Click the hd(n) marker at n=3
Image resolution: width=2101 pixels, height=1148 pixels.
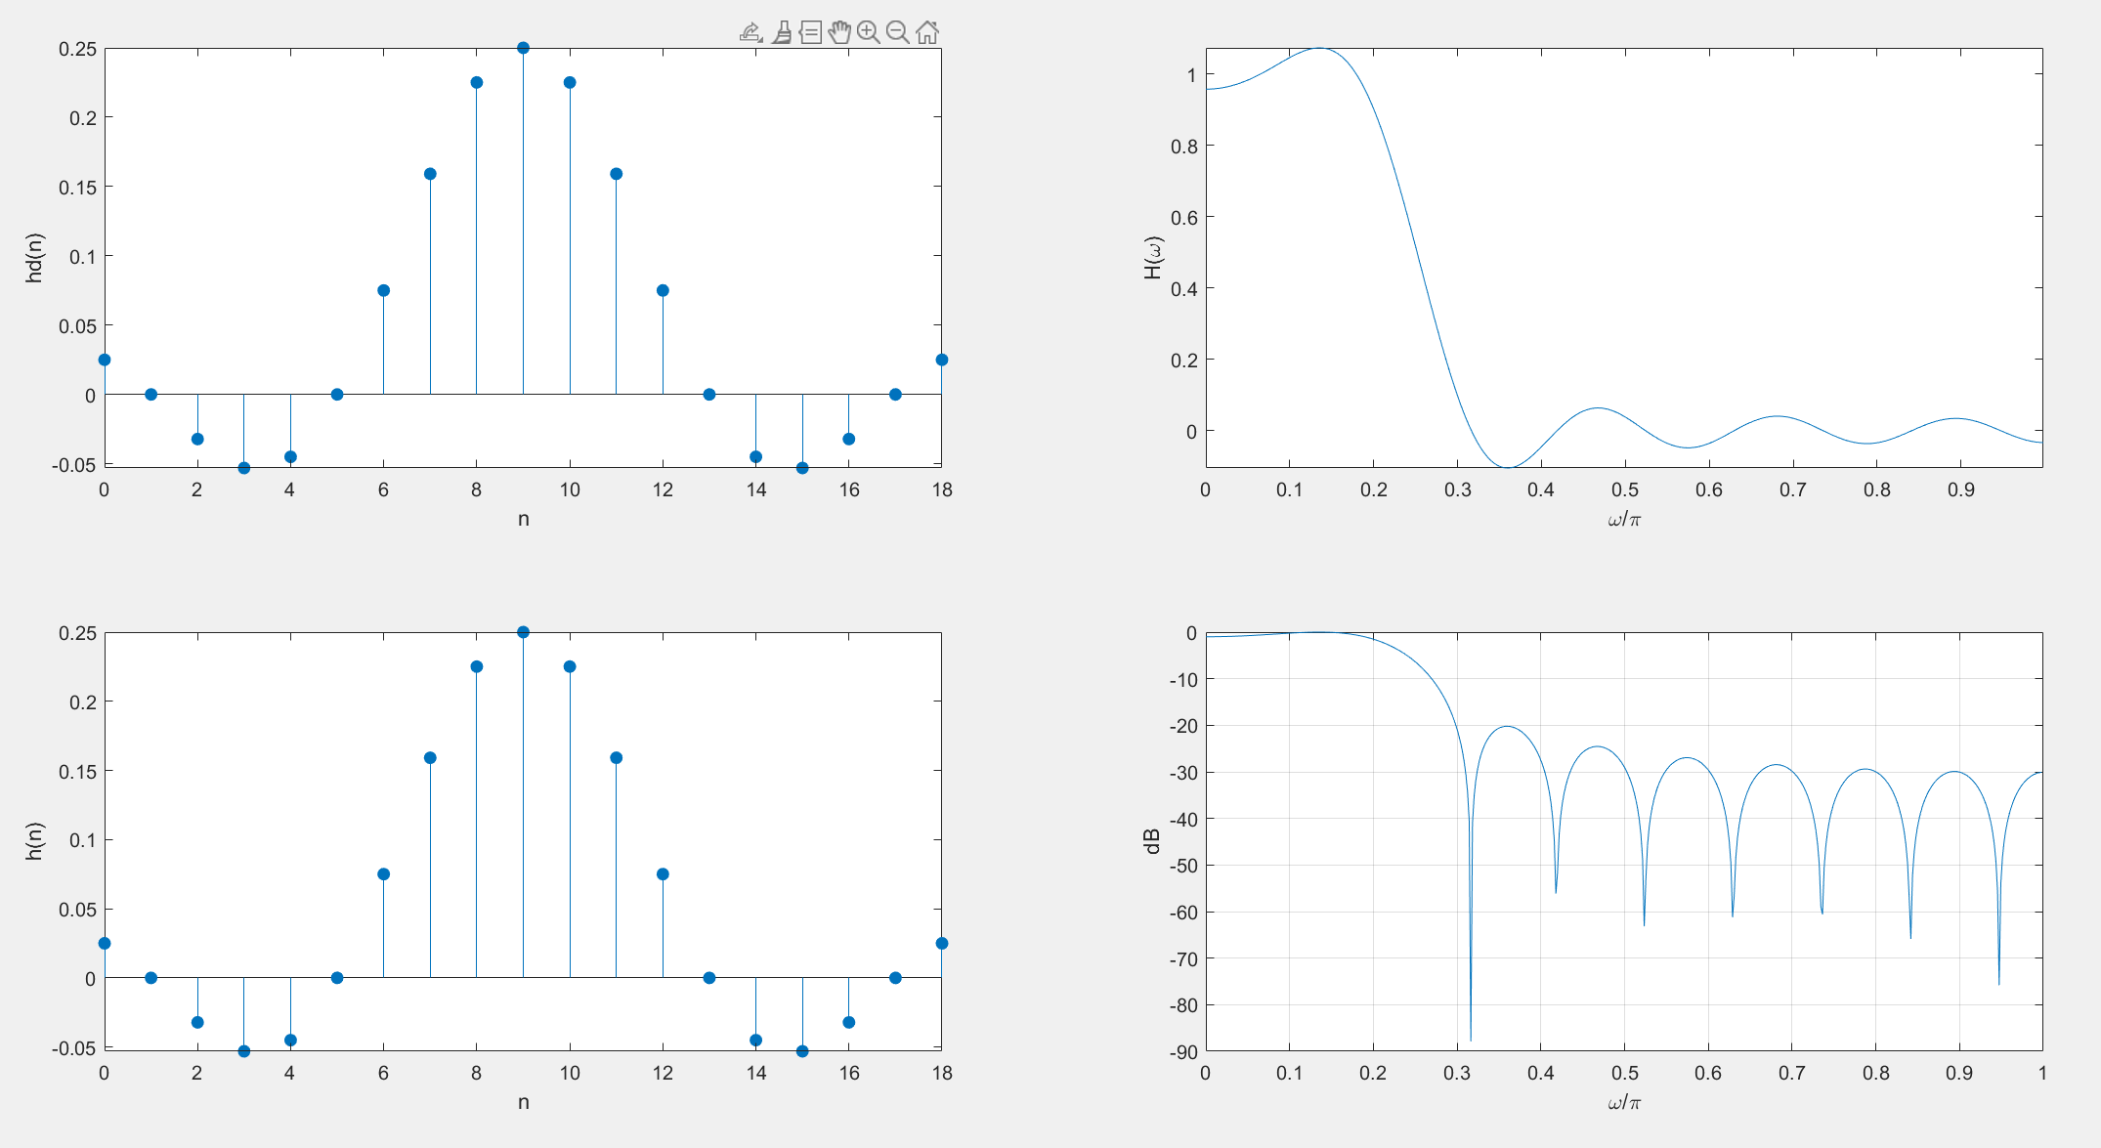pyautogui.click(x=244, y=468)
